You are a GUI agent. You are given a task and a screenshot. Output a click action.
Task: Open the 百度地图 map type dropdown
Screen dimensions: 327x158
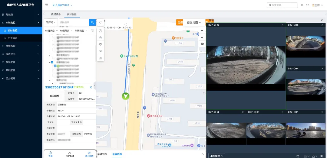(194, 22)
